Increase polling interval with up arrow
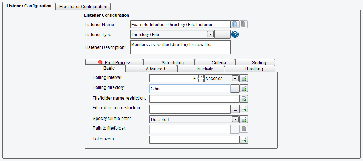363x161 pixels. click(x=201, y=76)
